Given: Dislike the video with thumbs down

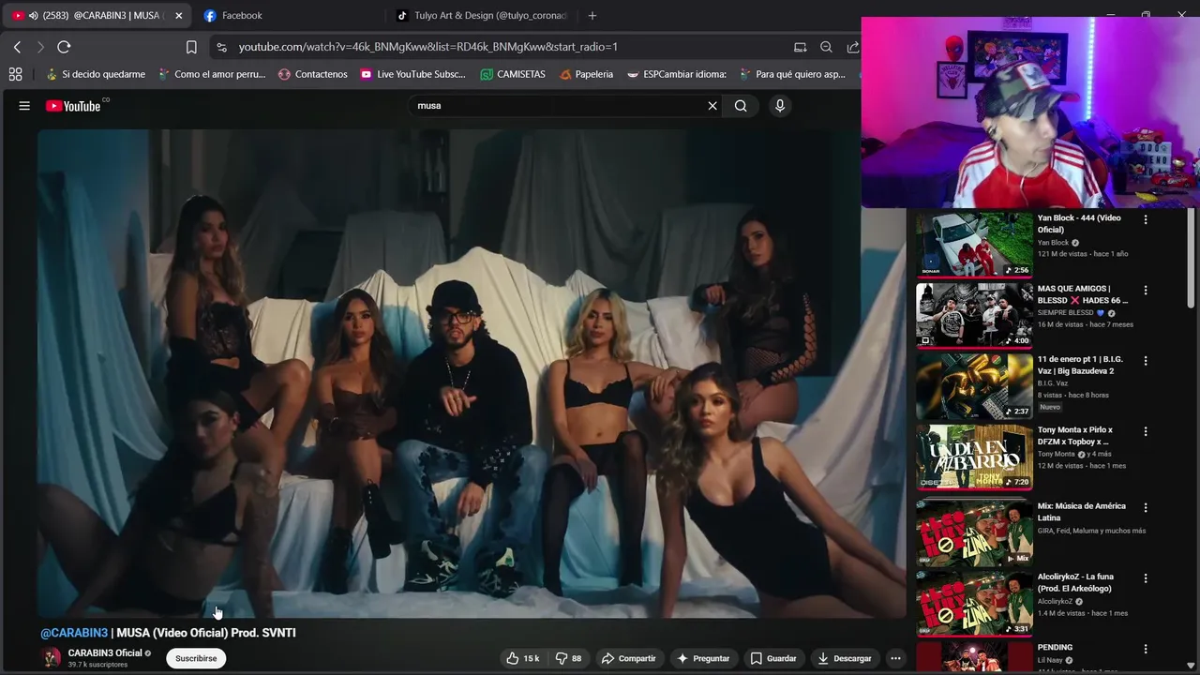Looking at the screenshot, I should pos(568,658).
